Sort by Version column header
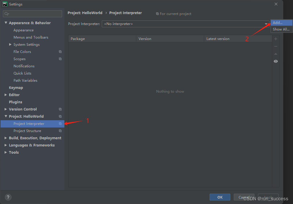Viewport: 293px width, 204px height. click(x=170, y=39)
